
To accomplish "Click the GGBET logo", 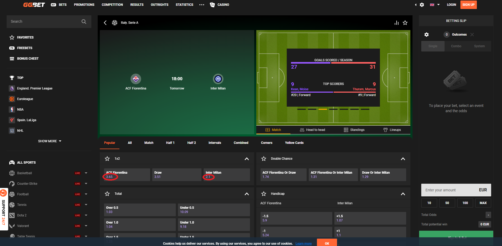I will 34,5.
